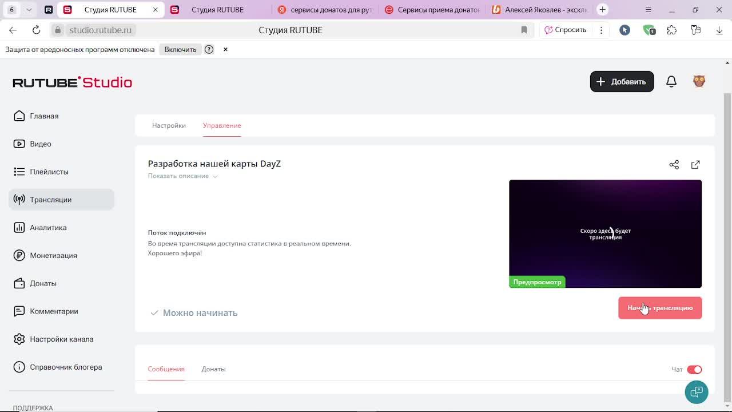Click the Можно начинать status text
The image size is (732, 412).
click(x=200, y=313)
